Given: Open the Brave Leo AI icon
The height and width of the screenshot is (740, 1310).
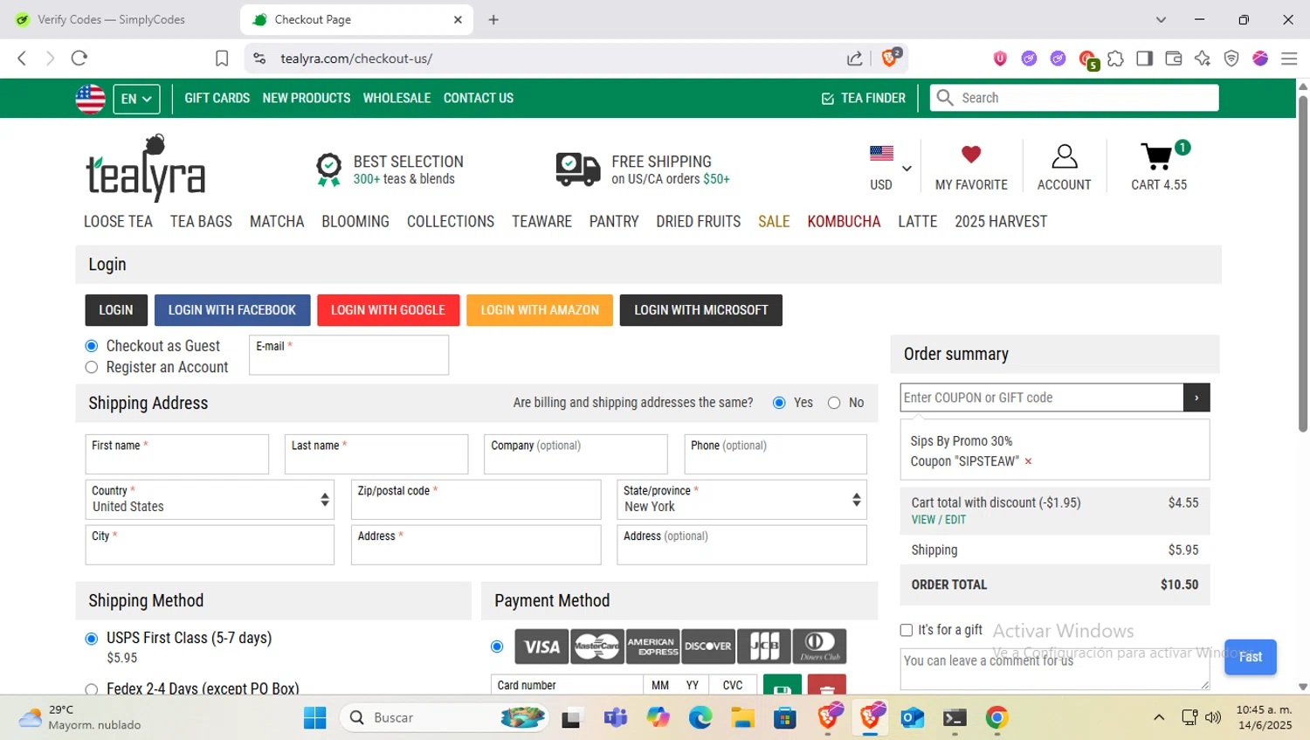Looking at the screenshot, I should 1203,59.
